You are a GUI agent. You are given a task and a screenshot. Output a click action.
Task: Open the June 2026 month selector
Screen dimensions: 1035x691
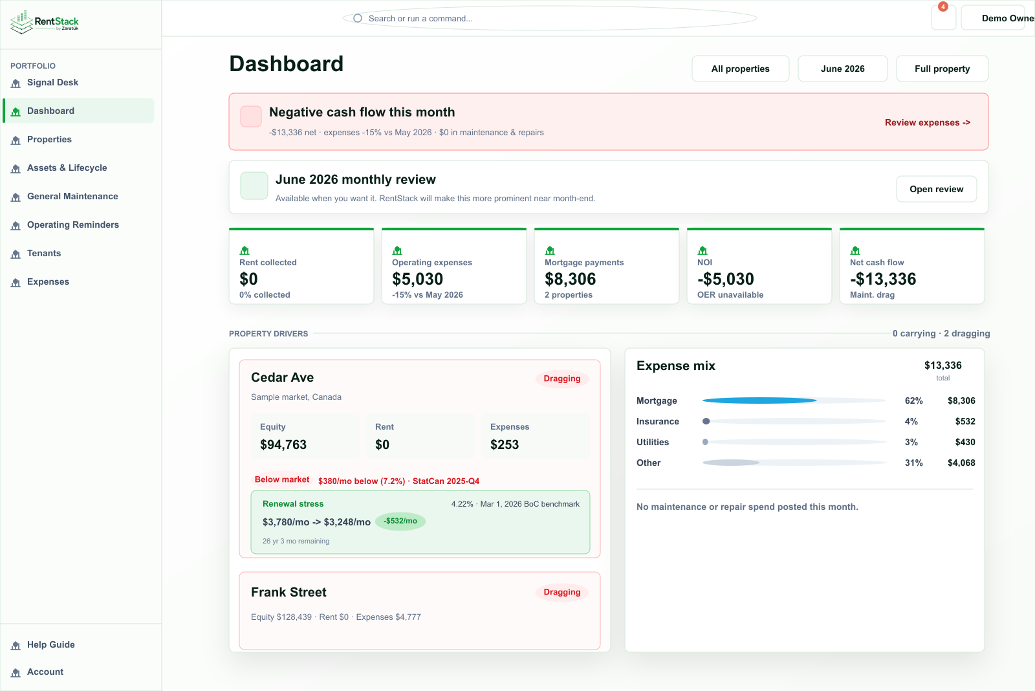point(843,69)
